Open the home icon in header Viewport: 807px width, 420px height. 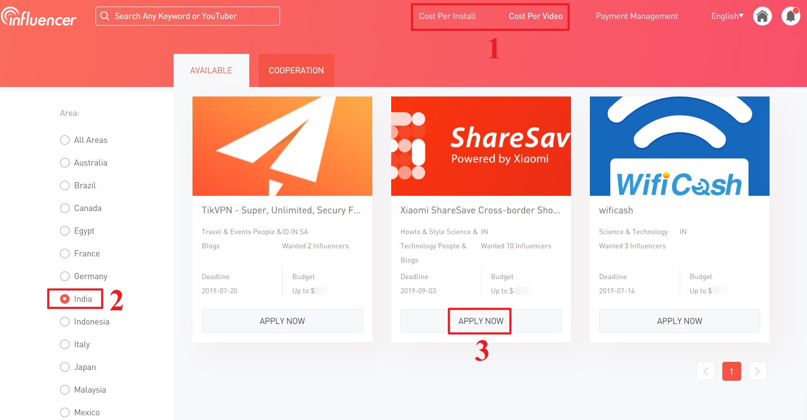click(x=763, y=16)
